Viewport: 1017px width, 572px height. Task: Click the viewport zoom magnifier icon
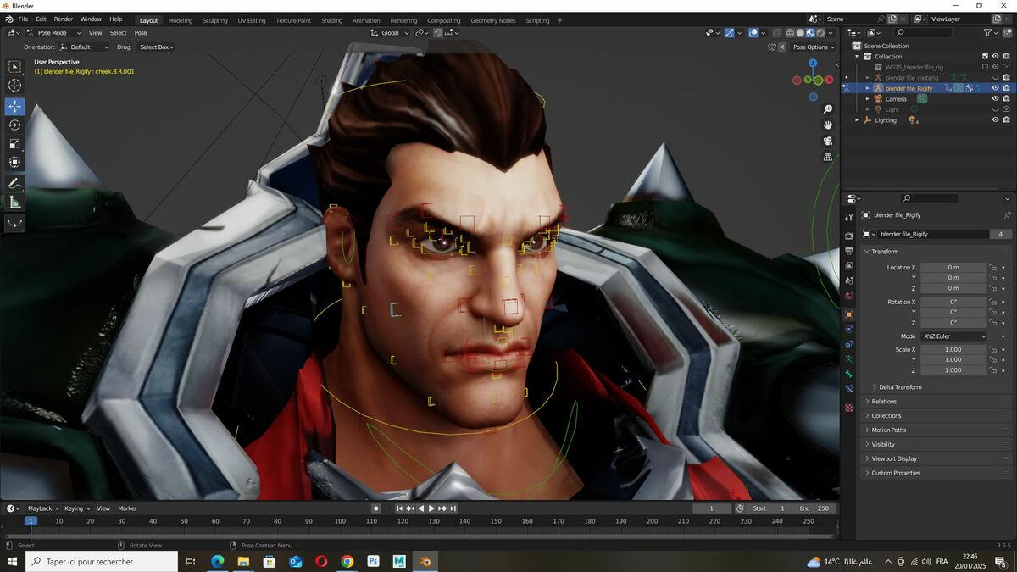tap(828, 109)
